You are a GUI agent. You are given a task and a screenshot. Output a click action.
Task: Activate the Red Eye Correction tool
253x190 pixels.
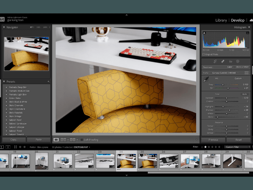tap(231, 61)
